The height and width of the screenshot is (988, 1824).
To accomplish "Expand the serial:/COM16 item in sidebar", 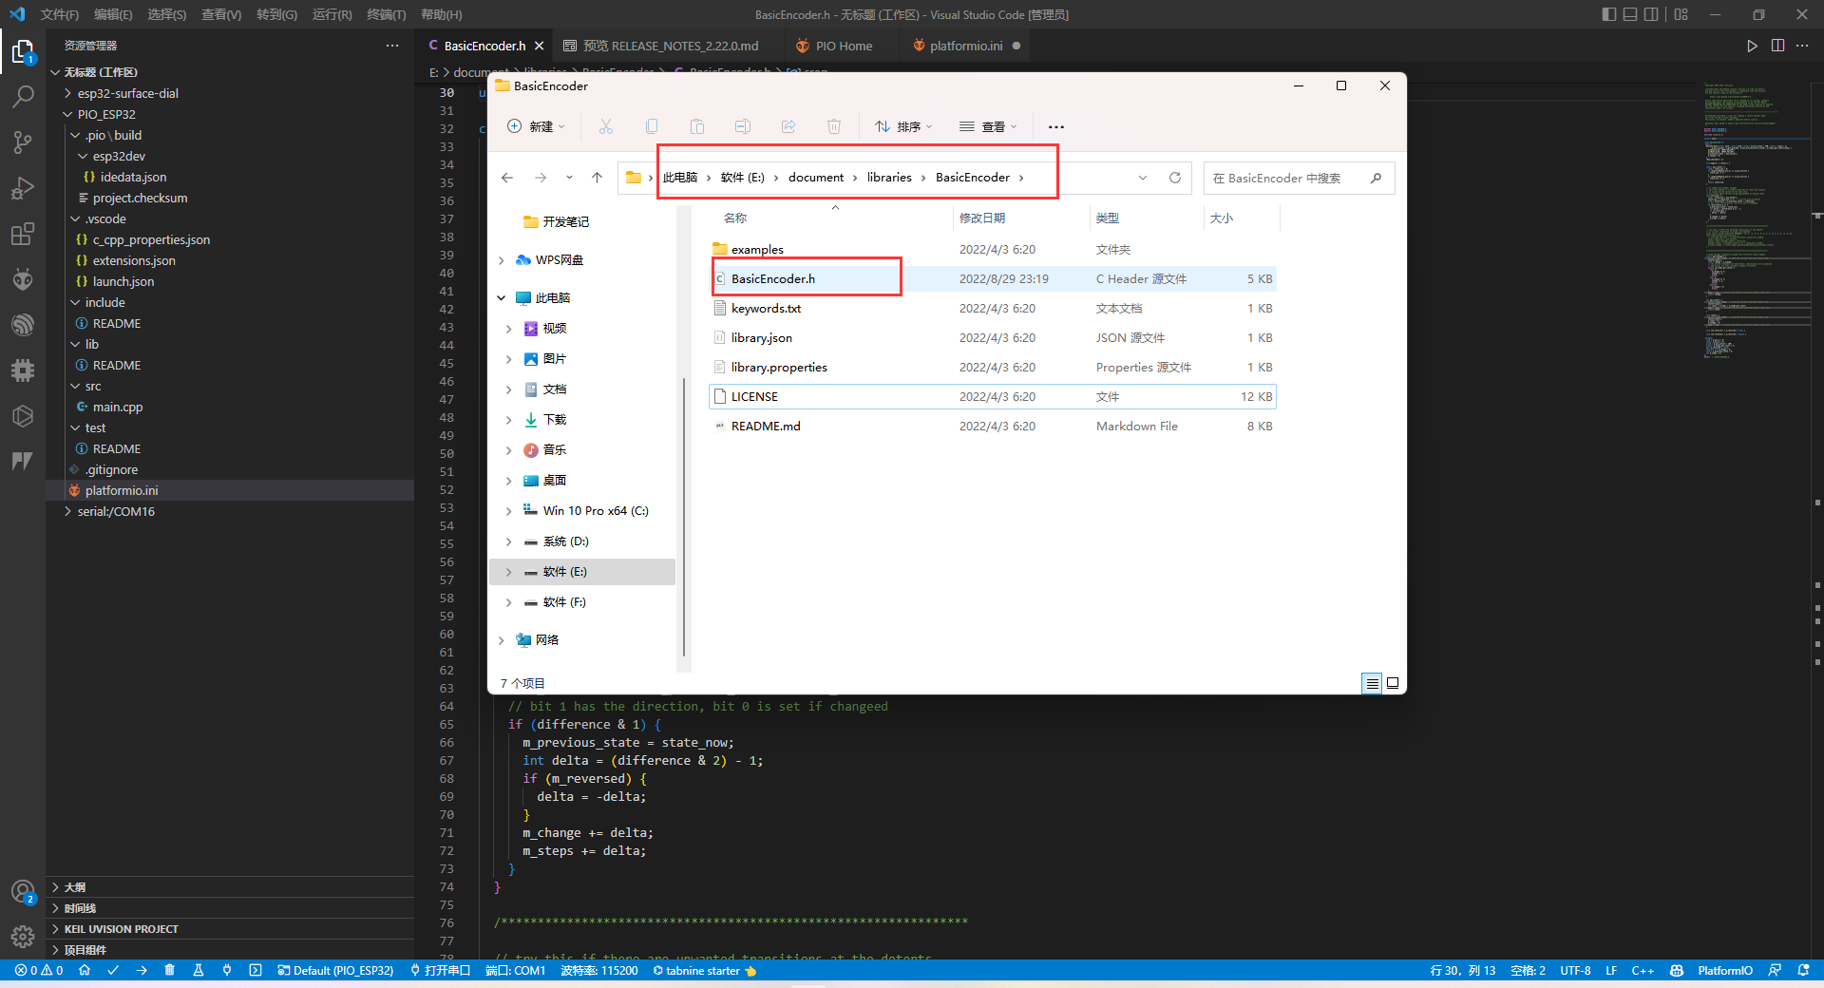I will pos(67,511).
